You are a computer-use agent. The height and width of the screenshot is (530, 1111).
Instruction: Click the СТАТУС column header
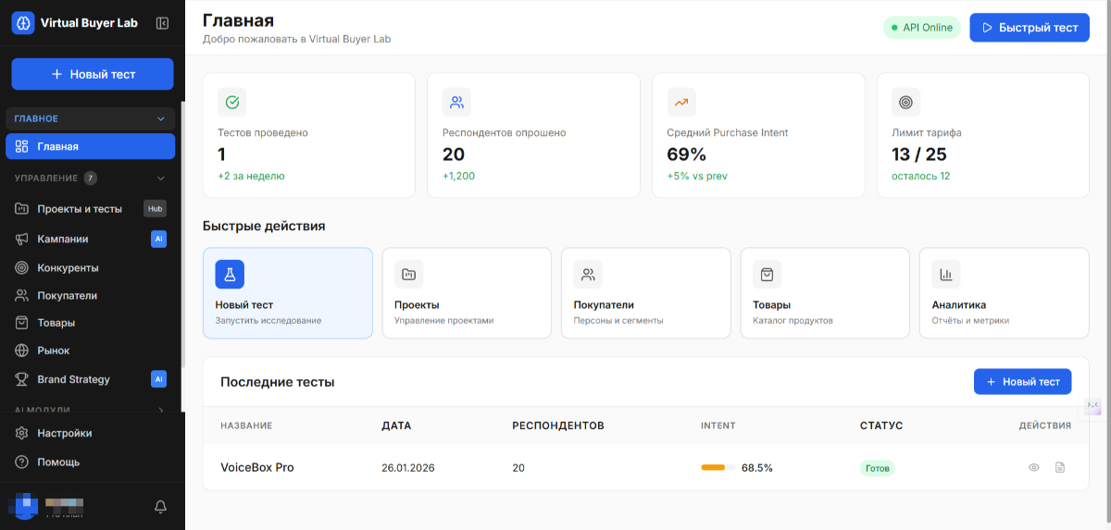coord(881,425)
